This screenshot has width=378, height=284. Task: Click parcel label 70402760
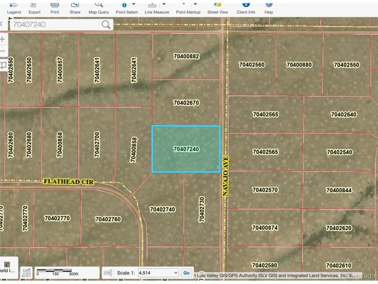(108, 220)
